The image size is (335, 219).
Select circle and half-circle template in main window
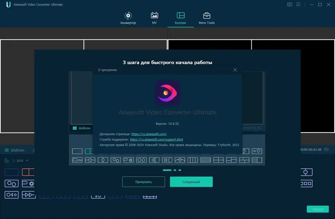point(12,195)
